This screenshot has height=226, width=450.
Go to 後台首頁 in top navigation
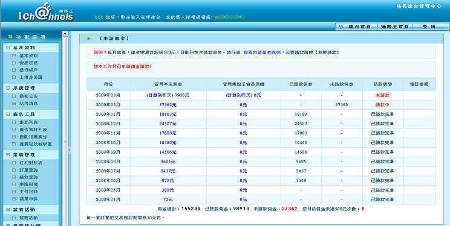[x=360, y=27]
